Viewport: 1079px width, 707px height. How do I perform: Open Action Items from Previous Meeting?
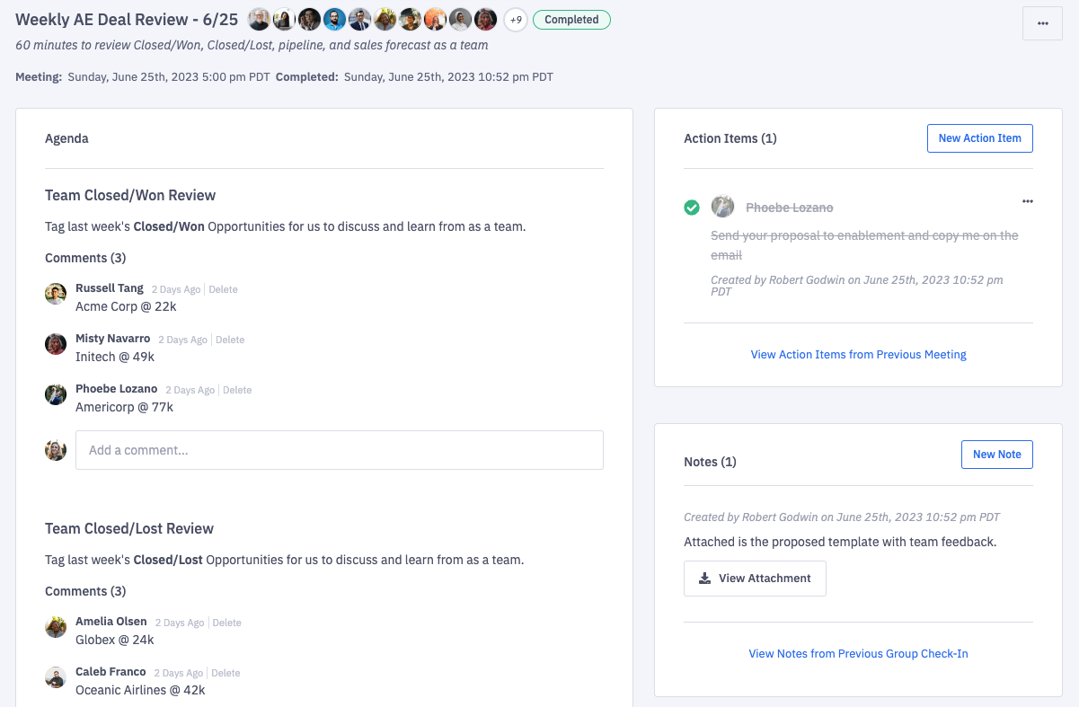(x=858, y=354)
